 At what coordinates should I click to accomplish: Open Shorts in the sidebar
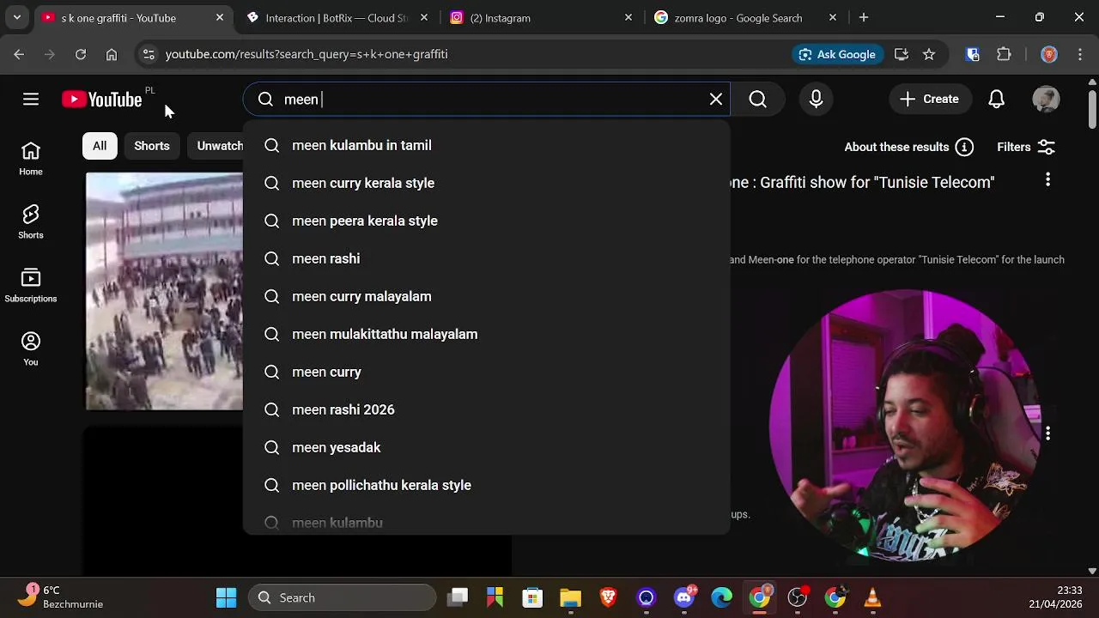click(x=31, y=222)
